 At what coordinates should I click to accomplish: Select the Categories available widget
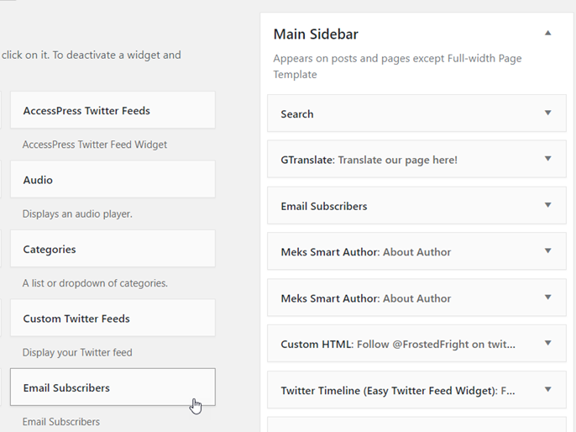113,249
